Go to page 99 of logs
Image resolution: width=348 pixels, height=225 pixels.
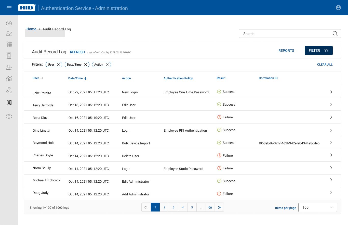[210, 207]
